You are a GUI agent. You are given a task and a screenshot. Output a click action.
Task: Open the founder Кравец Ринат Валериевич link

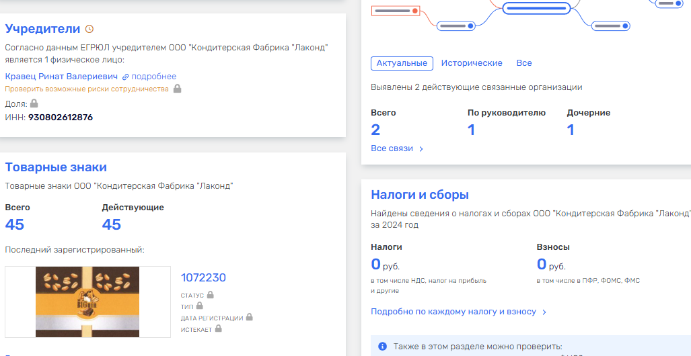tap(61, 77)
